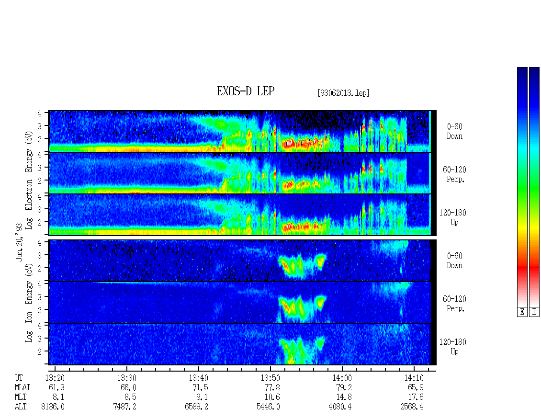Select the MLAT row header
The height and width of the screenshot is (419, 541).
(x=23, y=387)
